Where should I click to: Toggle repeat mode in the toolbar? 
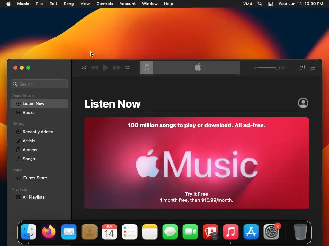click(x=128, y=67)
